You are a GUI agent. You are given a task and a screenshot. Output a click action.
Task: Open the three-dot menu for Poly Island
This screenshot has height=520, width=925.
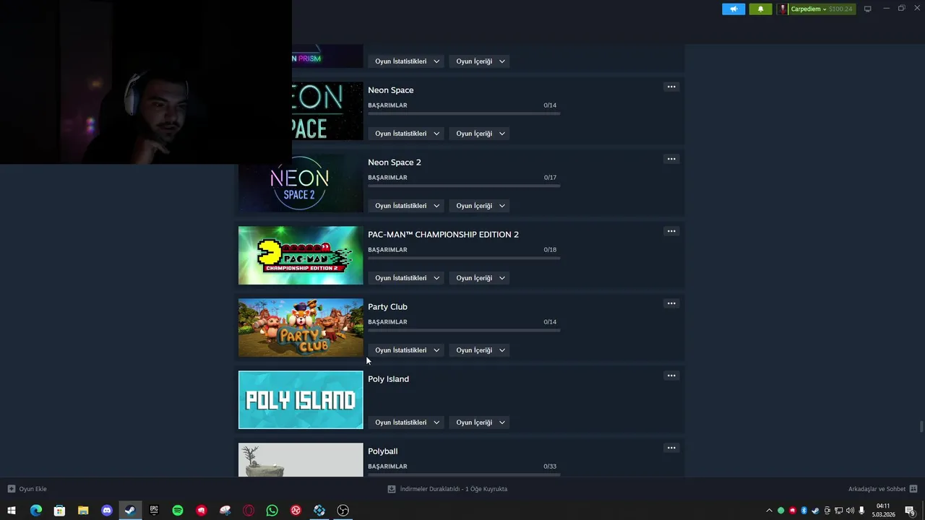671,376
